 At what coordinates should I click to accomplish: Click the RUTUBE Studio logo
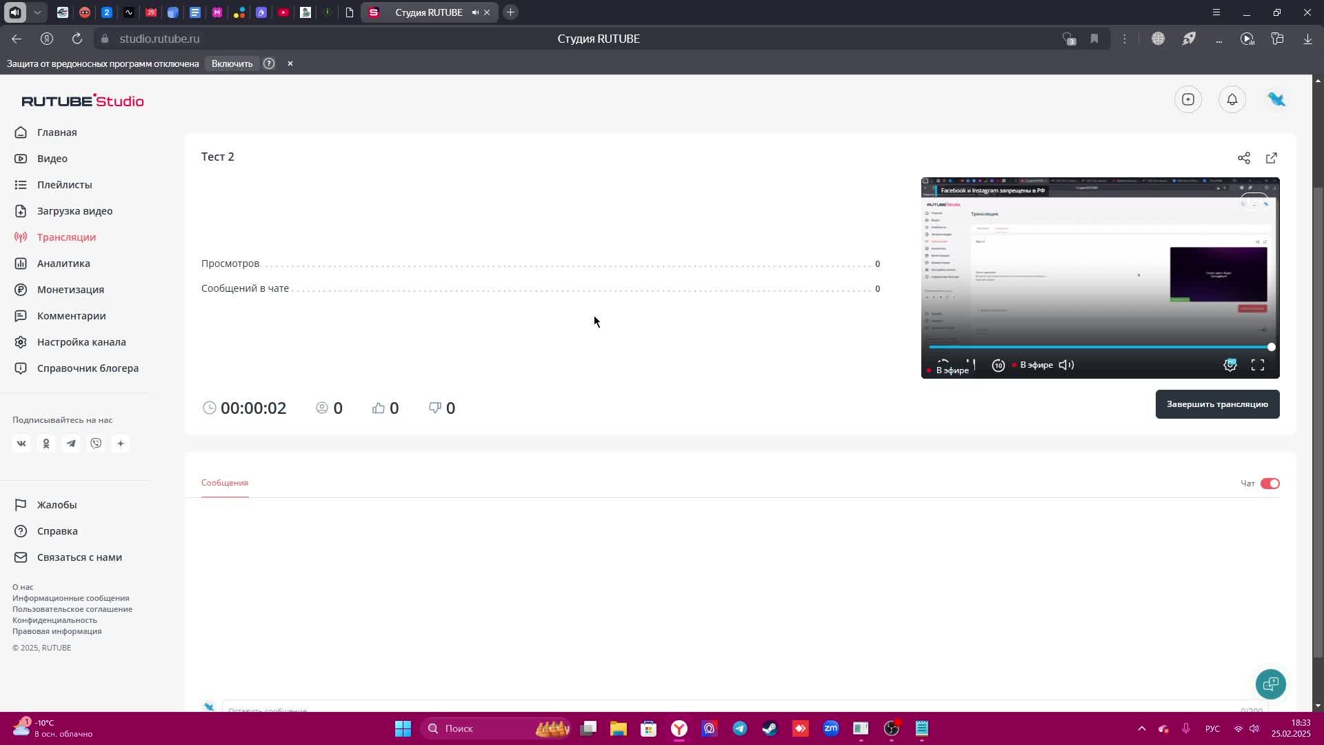83,101
